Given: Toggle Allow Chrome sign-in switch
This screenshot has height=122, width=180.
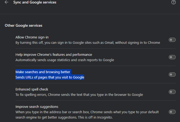Looking at the screenshot, I should [x=172, y=40].
